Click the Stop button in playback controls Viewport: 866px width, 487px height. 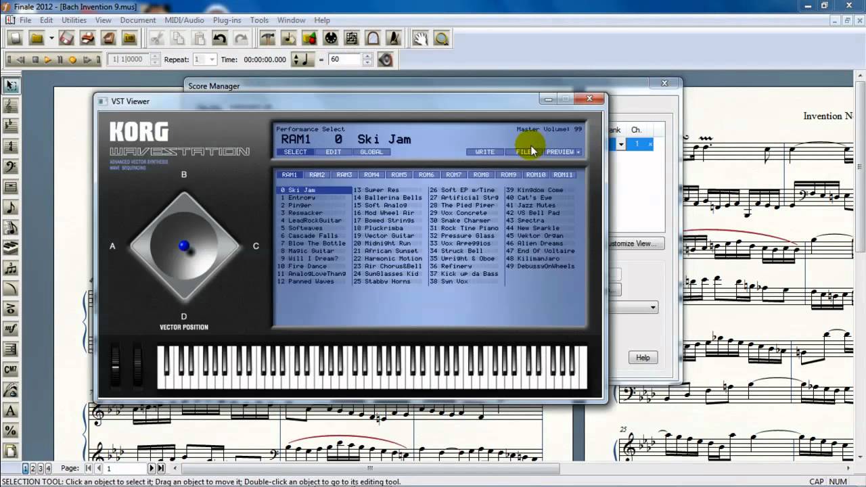point(35,60)
